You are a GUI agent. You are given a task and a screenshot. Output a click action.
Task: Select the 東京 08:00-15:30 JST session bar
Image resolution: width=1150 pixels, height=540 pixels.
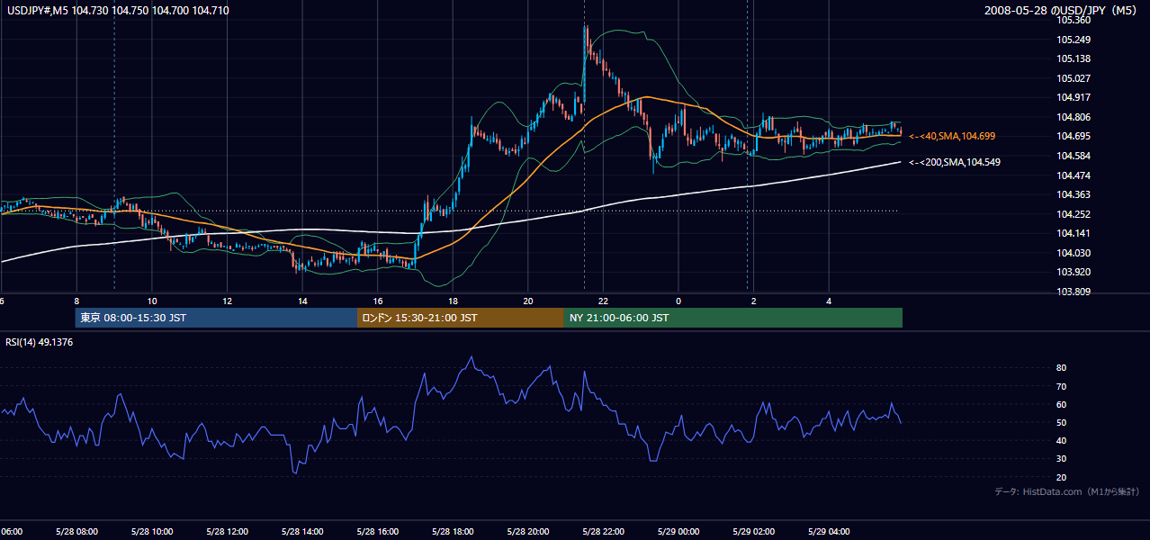tap(216, 318)
